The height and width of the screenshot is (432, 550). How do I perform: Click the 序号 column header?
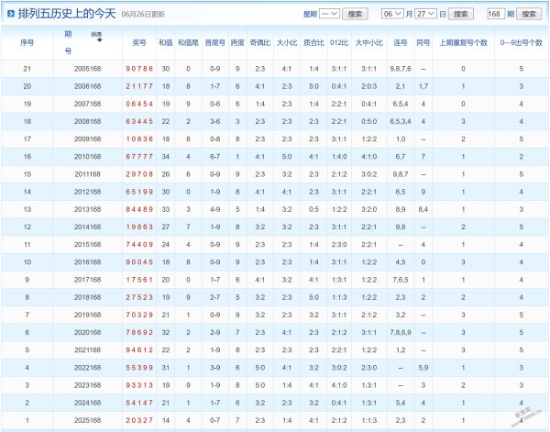click(x=27, y=43)
